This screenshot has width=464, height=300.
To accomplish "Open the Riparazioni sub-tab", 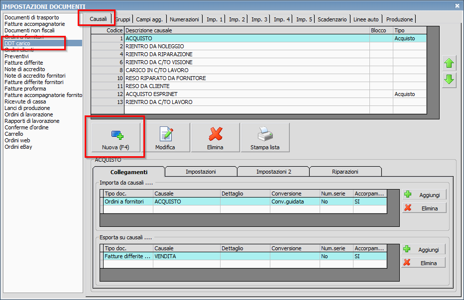I will pyautogui.click(x=345, y=172).
